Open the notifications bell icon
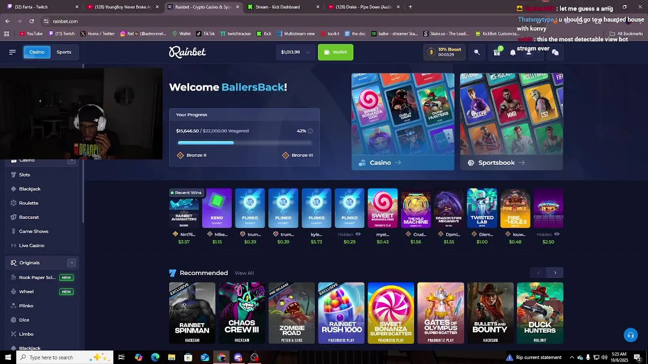 coord(513,52)
